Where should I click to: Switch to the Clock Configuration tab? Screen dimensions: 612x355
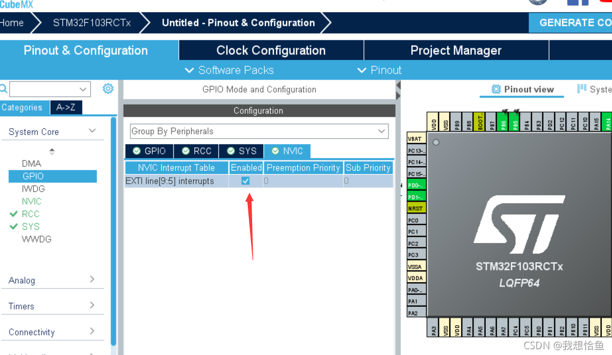click(271, 50)
